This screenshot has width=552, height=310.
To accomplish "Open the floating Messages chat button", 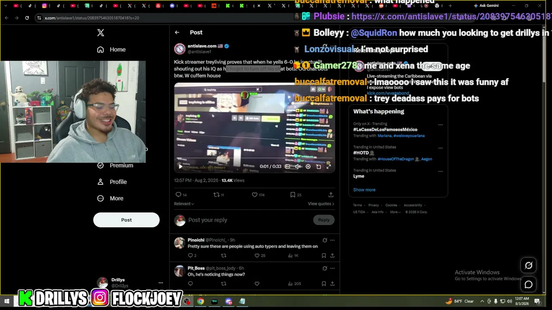I will [529, 285].
